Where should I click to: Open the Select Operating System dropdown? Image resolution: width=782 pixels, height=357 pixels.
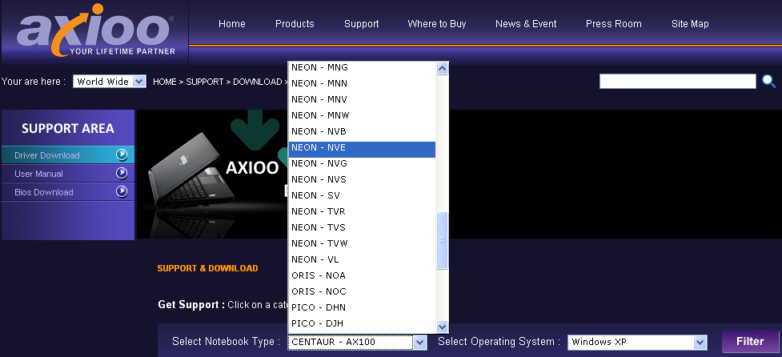click(x=637, y=342)
